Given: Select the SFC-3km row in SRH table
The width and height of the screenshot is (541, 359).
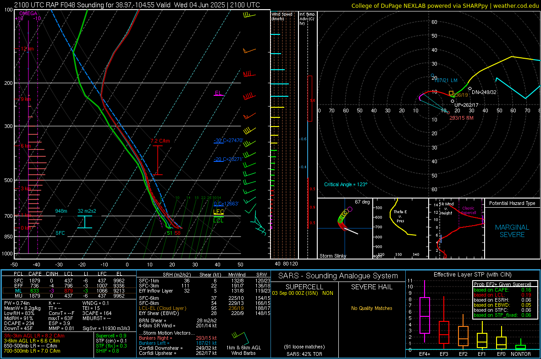Looking at the screenshot, I should 204,286.
